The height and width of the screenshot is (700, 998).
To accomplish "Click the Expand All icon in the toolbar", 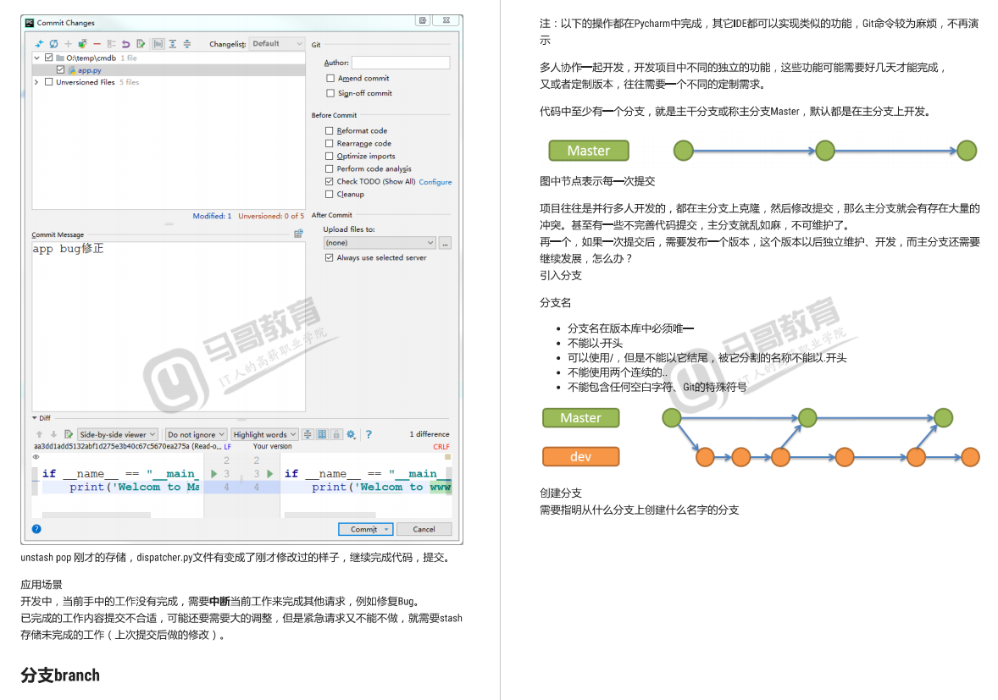I will point(173,44).
